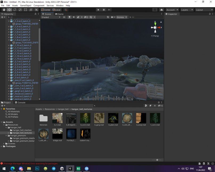Viewport: 215px width, 172px height.
Task: Click hangar_hell in the breadcrumb path
Action: pos(63,109)
